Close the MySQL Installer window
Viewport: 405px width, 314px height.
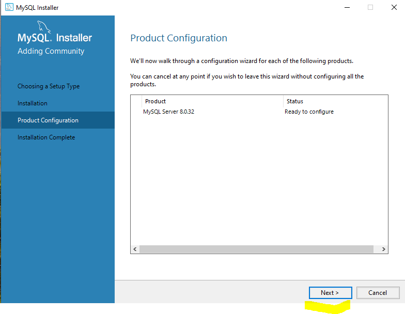pos(394,7)
